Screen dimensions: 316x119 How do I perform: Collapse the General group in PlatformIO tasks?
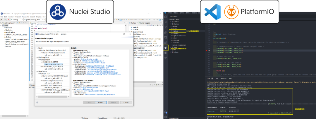171,26
